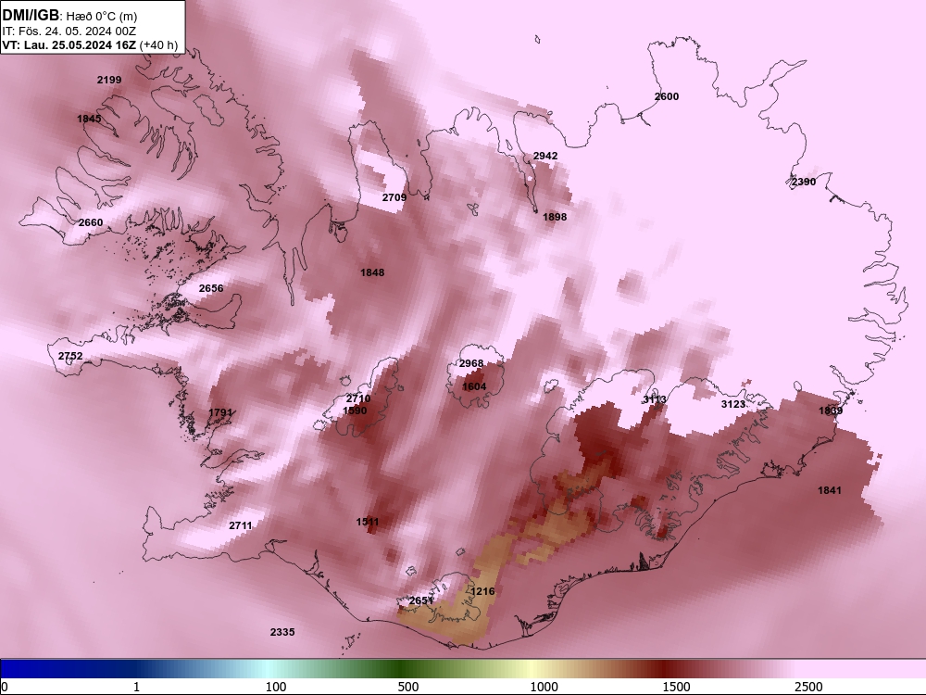Click the dark green section of the color bar
This screenshot has height=695, width=926.
pyautogui.click(x=402, y=669)
